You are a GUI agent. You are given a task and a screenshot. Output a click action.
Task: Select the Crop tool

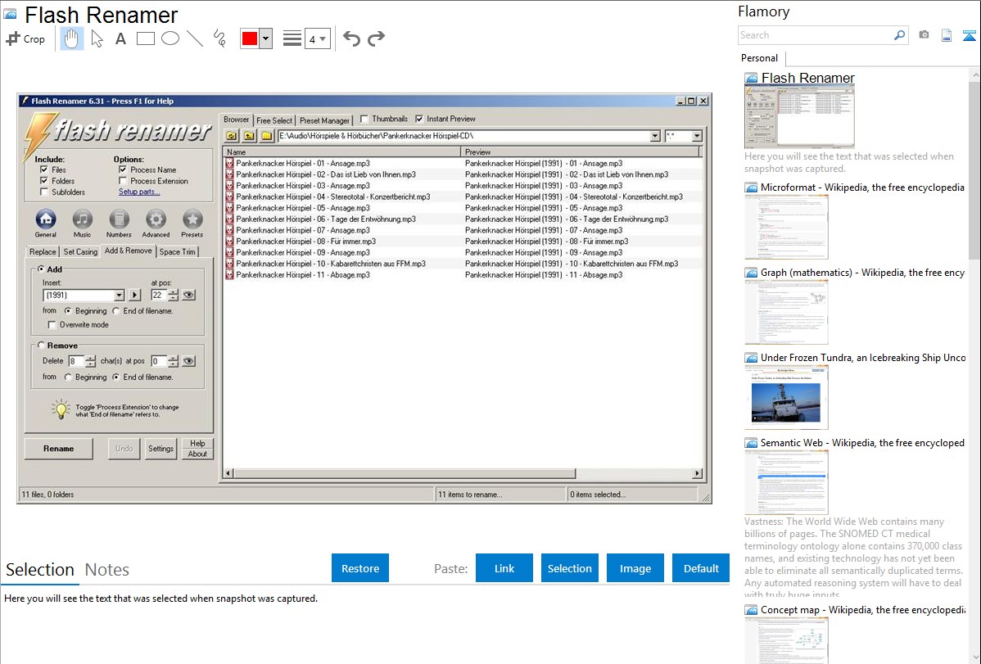(x=25, y=38)
